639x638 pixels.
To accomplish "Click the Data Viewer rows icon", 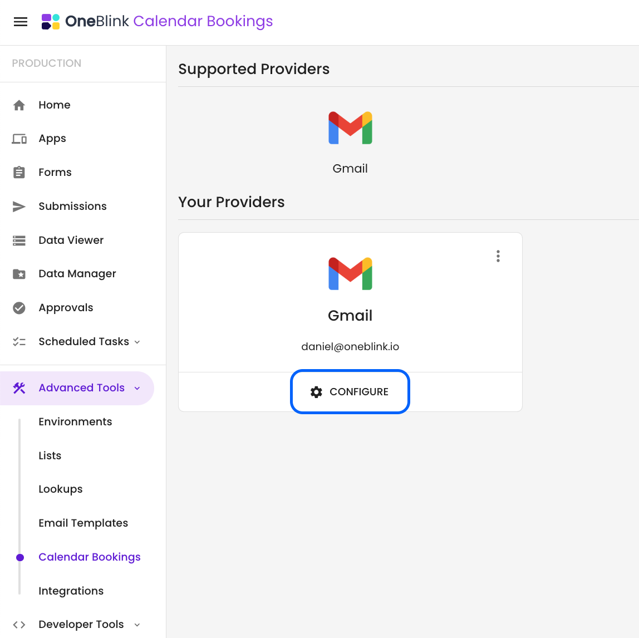I will point(19,241).
